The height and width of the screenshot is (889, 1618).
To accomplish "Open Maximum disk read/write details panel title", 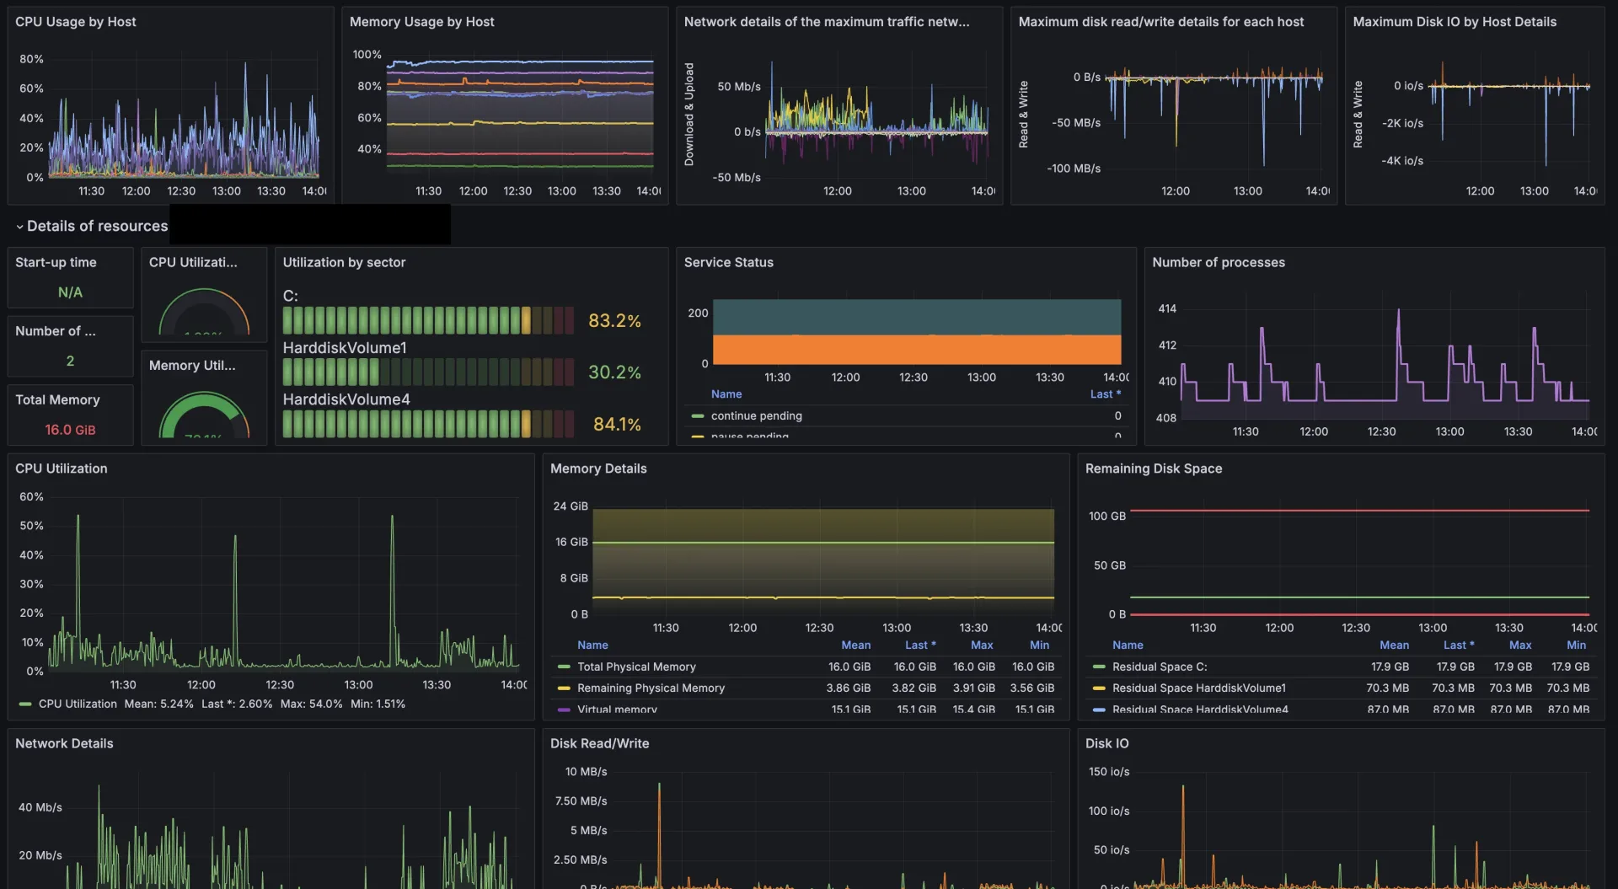I will 1160,22.
